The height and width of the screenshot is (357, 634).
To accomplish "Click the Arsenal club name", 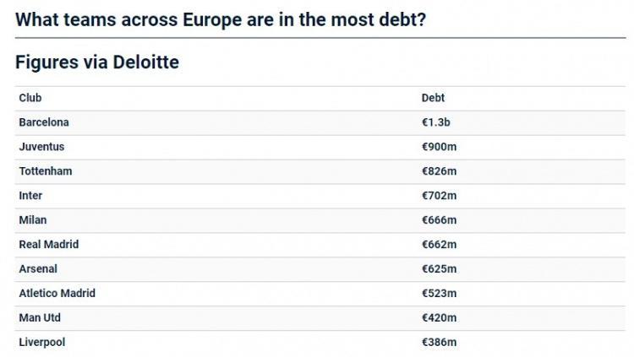I will 38,269.
